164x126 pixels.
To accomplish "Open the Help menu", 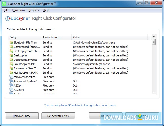I will (46, 10).
